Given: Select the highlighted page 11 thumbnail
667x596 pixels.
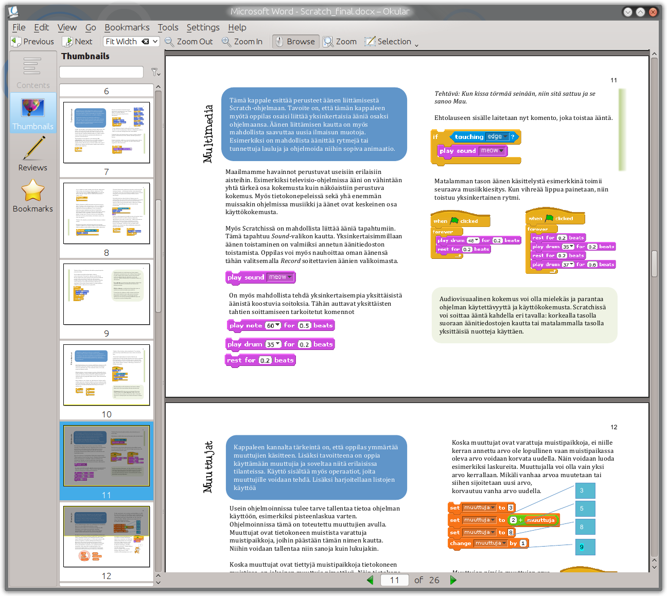Looking at the screenshot, I should [107, 455].
